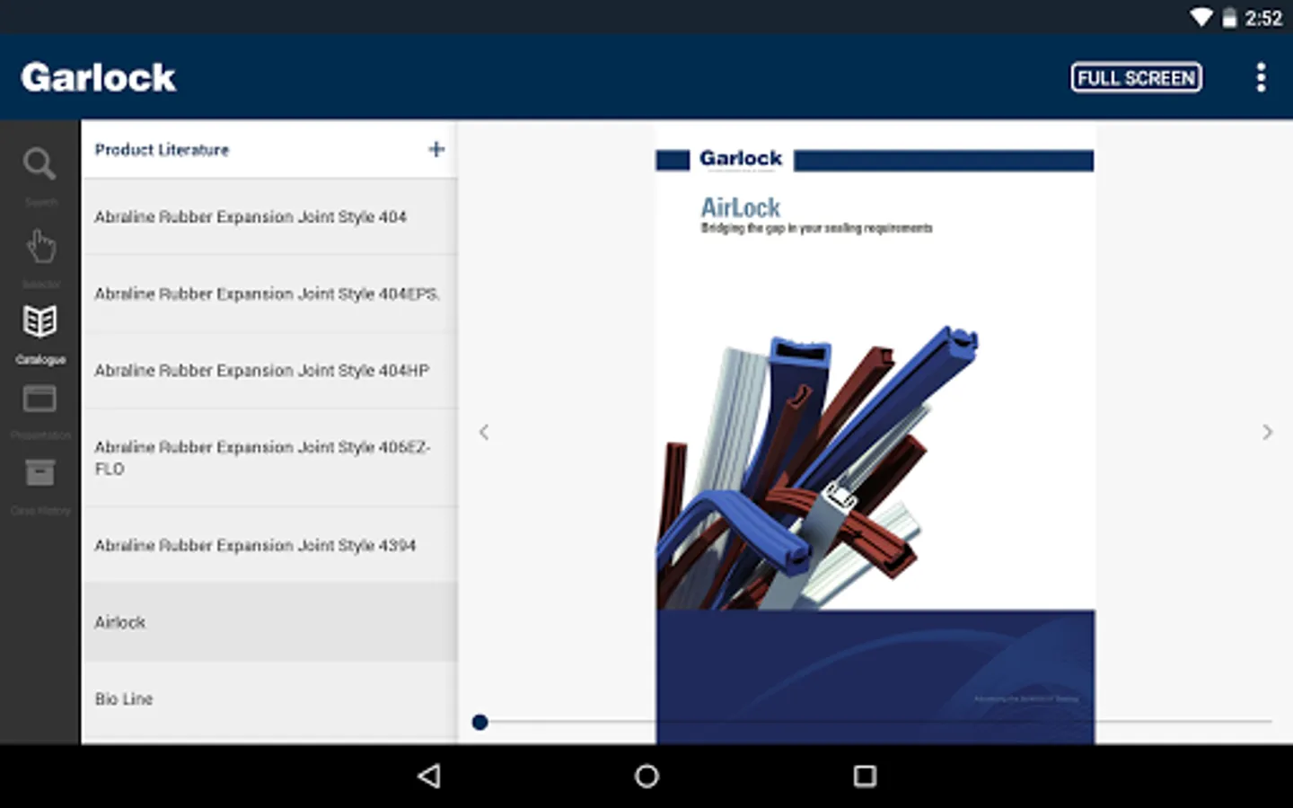Tap the Android Back button
The image size is (1293, 808).
(x=429, y=776)
